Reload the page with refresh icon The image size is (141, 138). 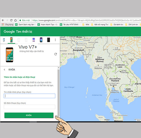coord(11,20)
